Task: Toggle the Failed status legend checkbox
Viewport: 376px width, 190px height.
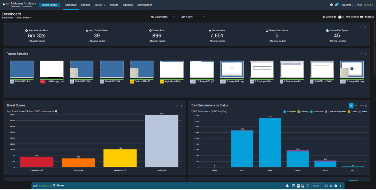Action: click(x=349, y=112)
